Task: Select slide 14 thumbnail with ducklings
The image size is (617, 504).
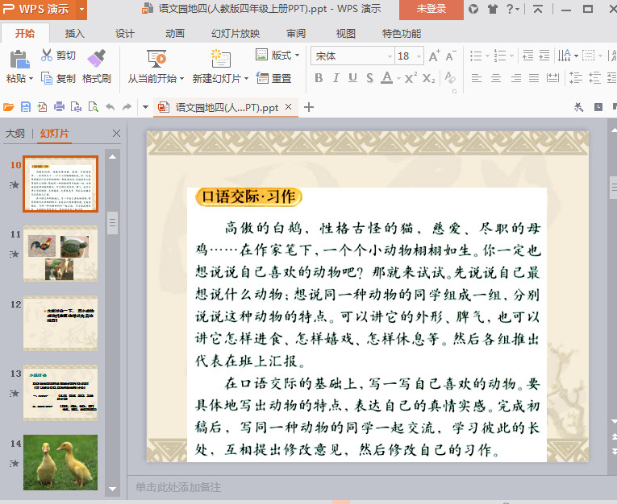Action: [x=60, y=462]
